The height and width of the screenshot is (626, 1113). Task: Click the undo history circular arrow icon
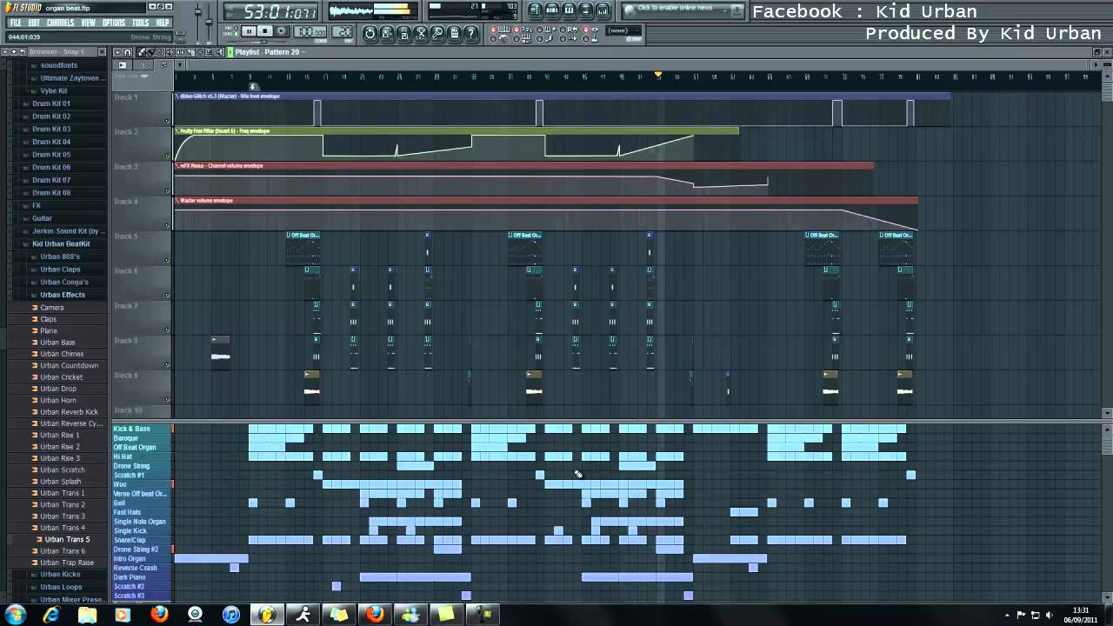[x=370, y=33]
